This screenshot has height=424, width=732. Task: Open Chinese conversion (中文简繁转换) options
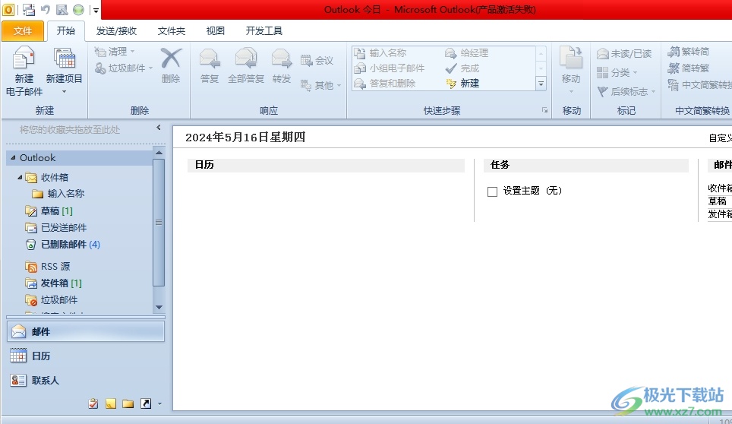pyautogui.click(x=700, y=85)
